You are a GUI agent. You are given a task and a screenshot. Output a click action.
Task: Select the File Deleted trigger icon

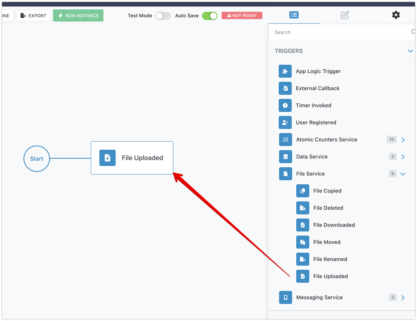(303, 208)
